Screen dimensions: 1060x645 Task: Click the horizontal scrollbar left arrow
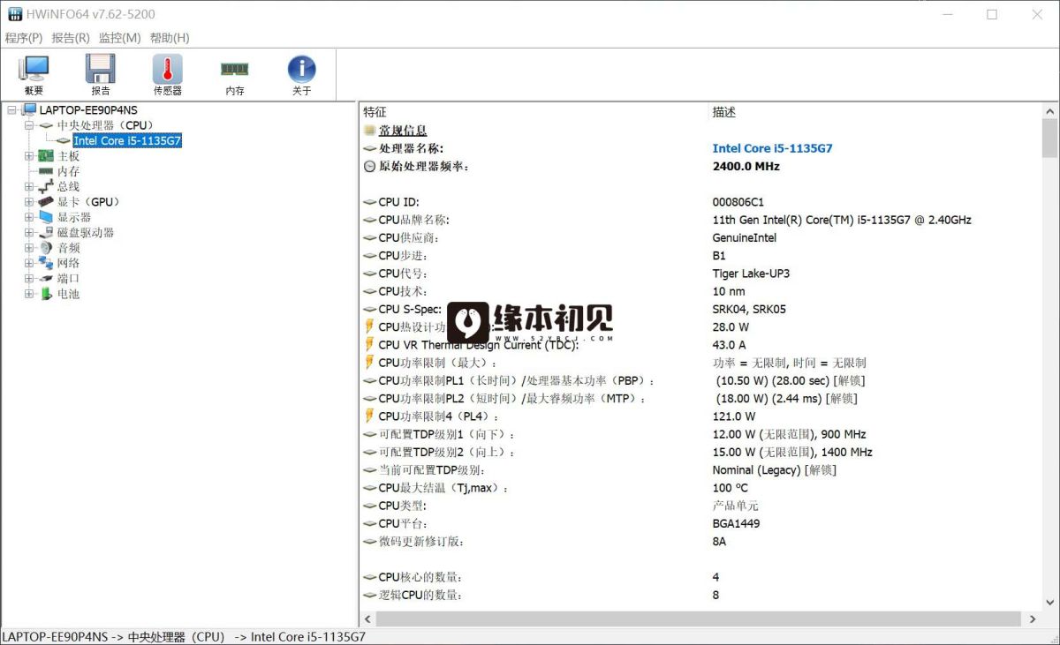[x=367, y=619]
